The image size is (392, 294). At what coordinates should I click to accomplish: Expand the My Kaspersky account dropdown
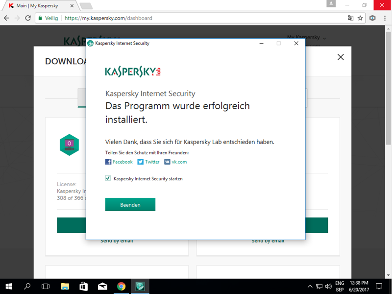tap(307, 38)
